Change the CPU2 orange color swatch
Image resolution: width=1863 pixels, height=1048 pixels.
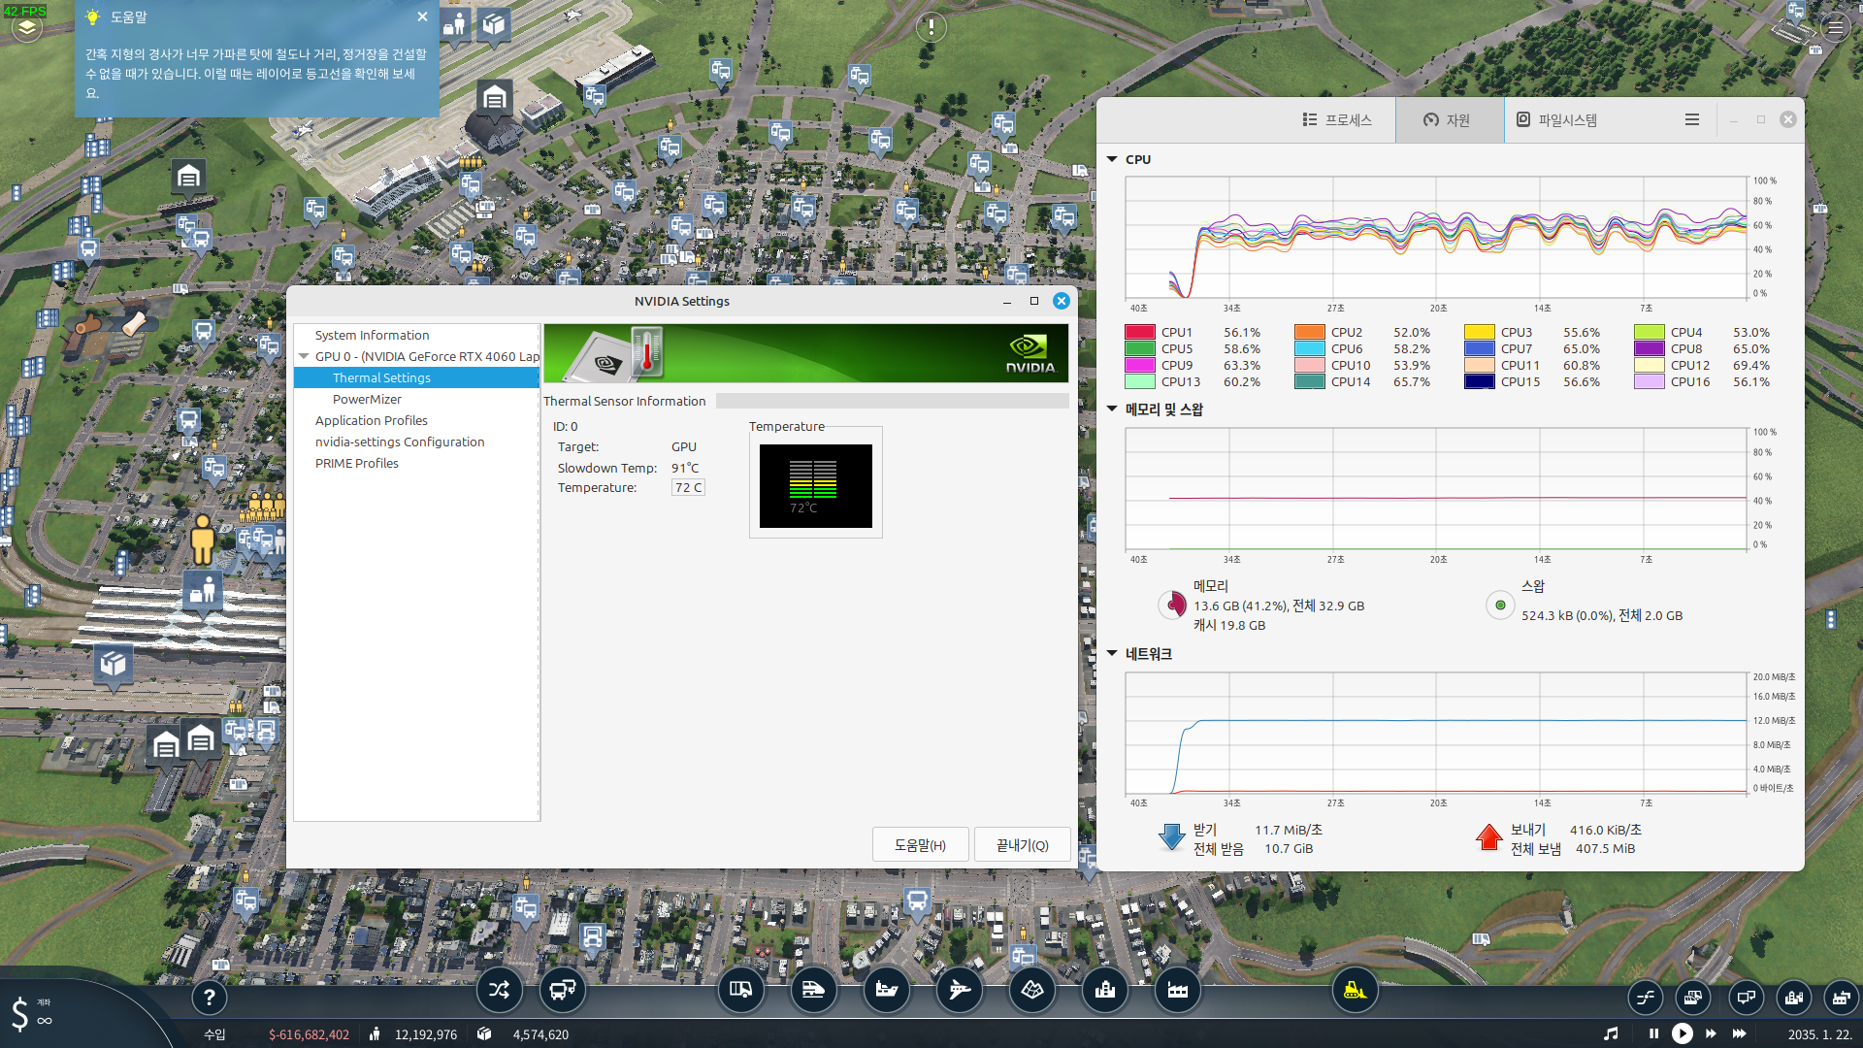(1309, 332)
